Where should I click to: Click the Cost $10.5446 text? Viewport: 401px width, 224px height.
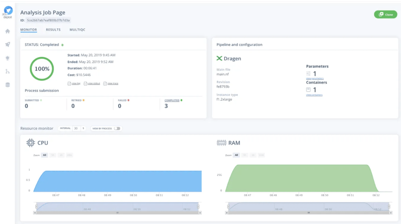[x=79, y=75]
